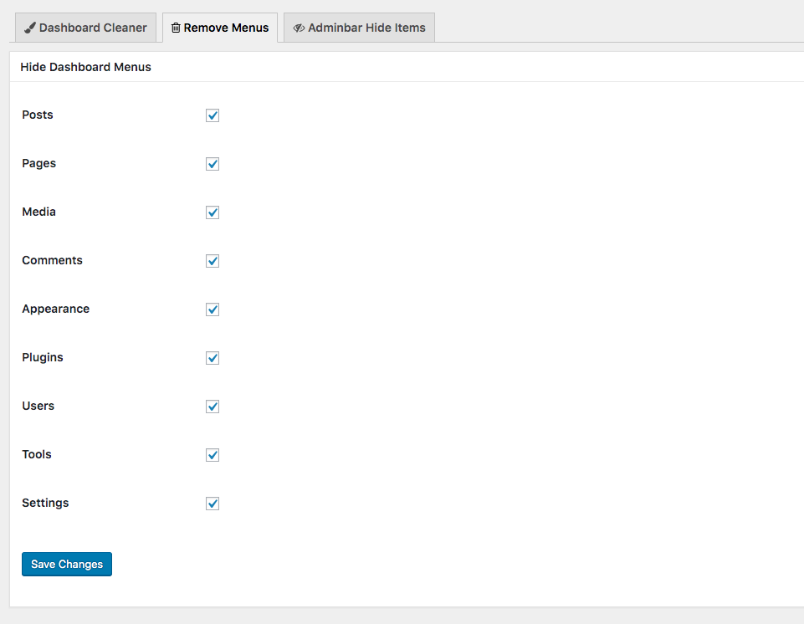Click the trash icon on Remove Menus tab

(x=176, y=28)
